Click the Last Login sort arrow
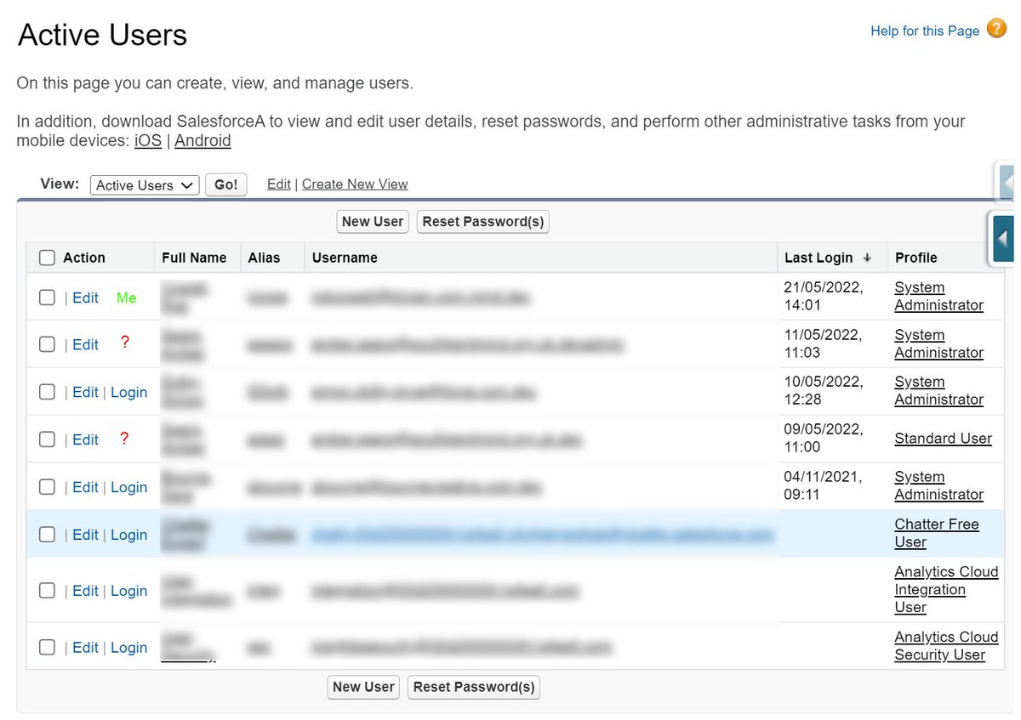The image size is (1021, 720). [x=867, y=258]
